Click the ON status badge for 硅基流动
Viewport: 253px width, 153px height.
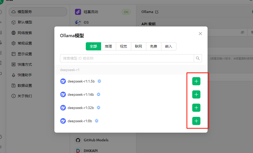coord(126,12)
